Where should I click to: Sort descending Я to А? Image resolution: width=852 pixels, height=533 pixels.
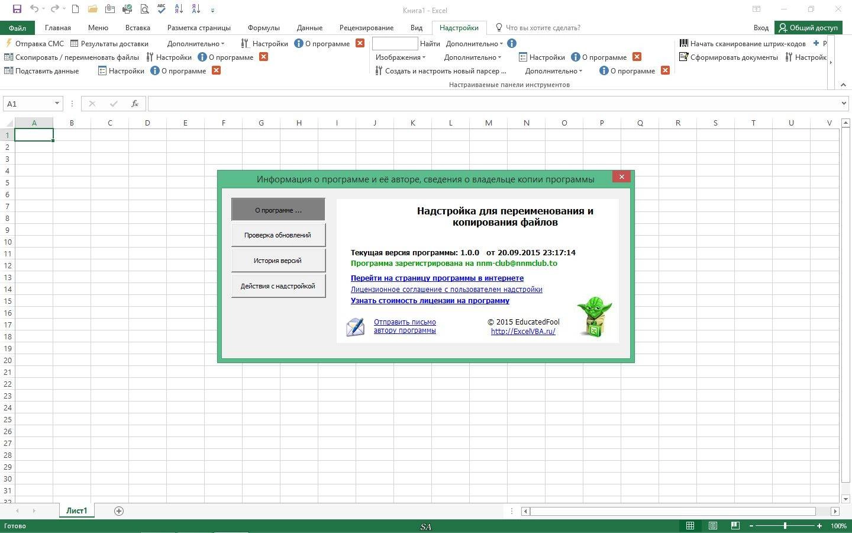point(196,9)
